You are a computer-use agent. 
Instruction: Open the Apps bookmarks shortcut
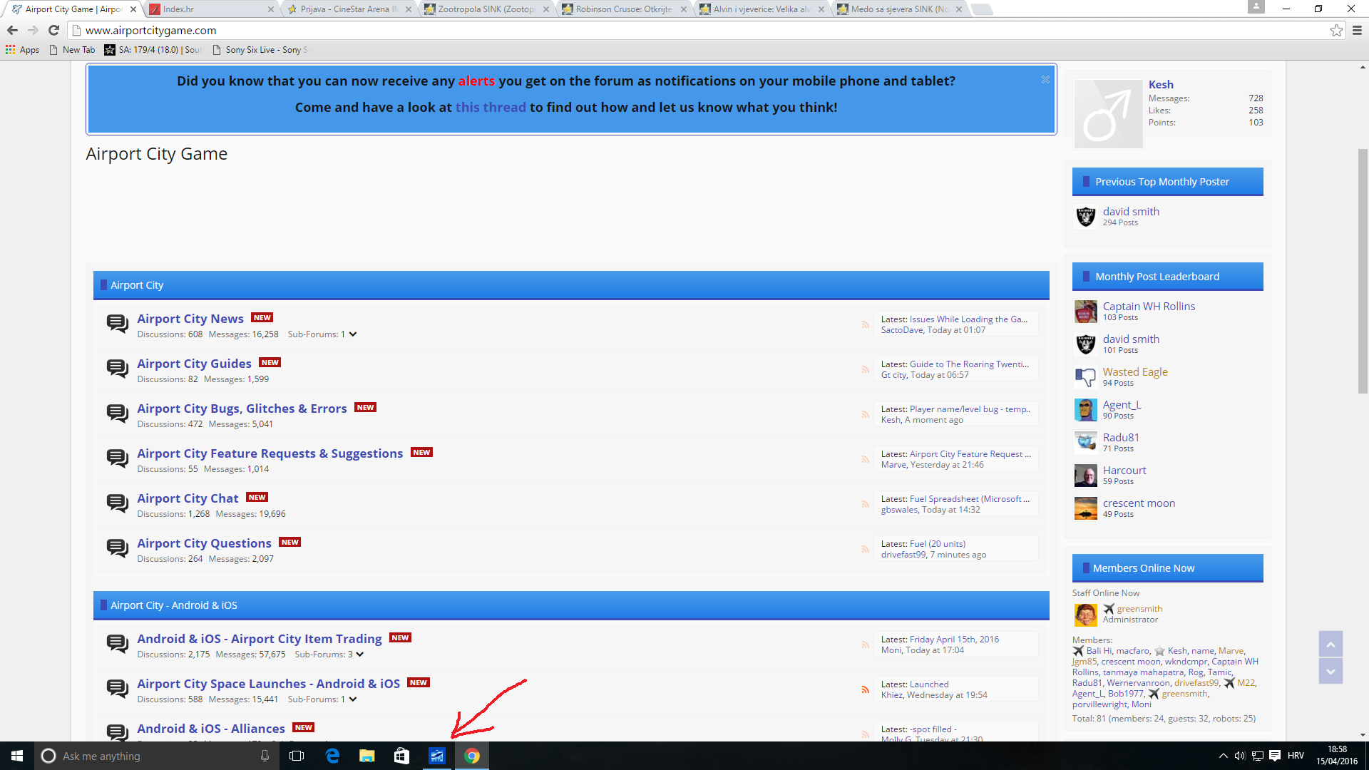tap(23, 50)
